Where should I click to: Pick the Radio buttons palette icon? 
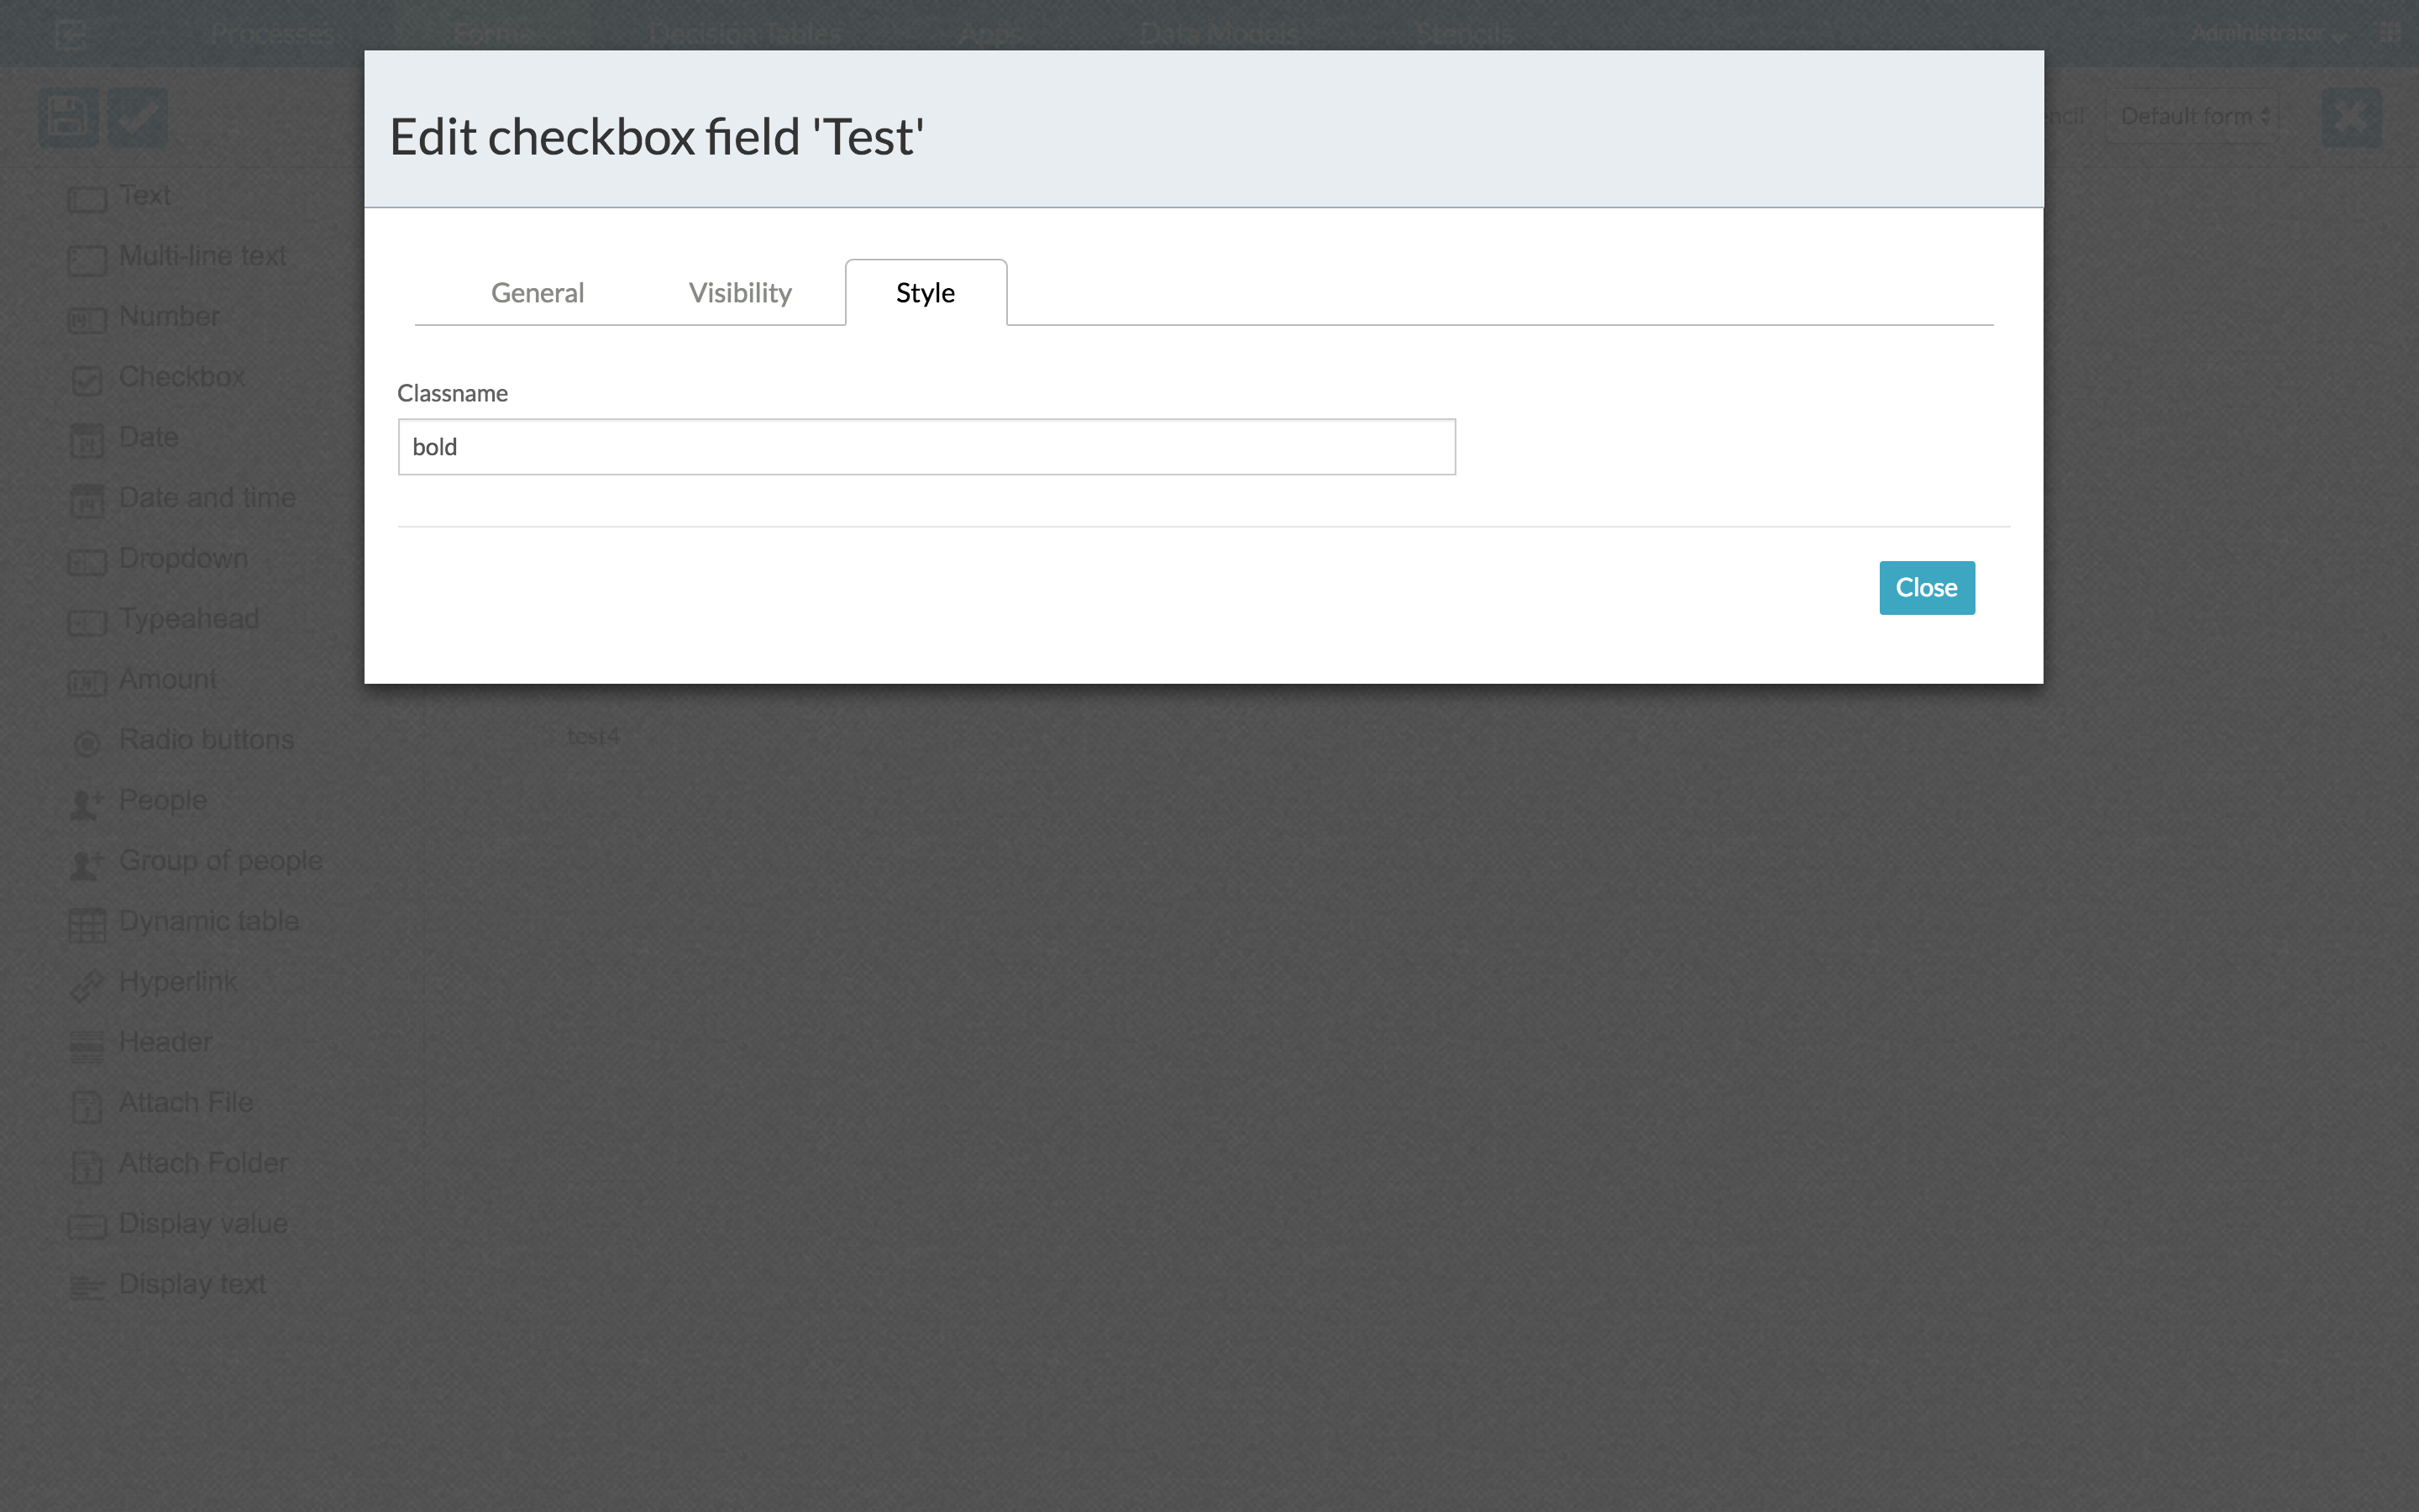pos(87,743)
